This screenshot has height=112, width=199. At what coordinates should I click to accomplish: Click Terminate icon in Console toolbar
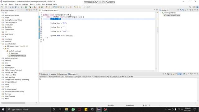click(163, 74)
